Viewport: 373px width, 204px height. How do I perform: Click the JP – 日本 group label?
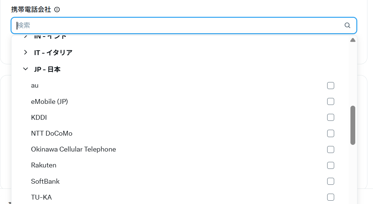(47, 69)
